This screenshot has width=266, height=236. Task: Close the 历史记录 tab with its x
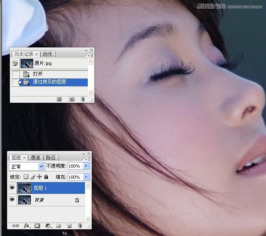pyautogui.click(x=37, y=54)
